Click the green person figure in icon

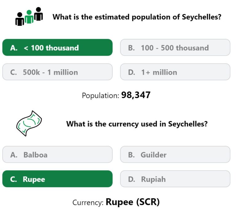(29, 17)
